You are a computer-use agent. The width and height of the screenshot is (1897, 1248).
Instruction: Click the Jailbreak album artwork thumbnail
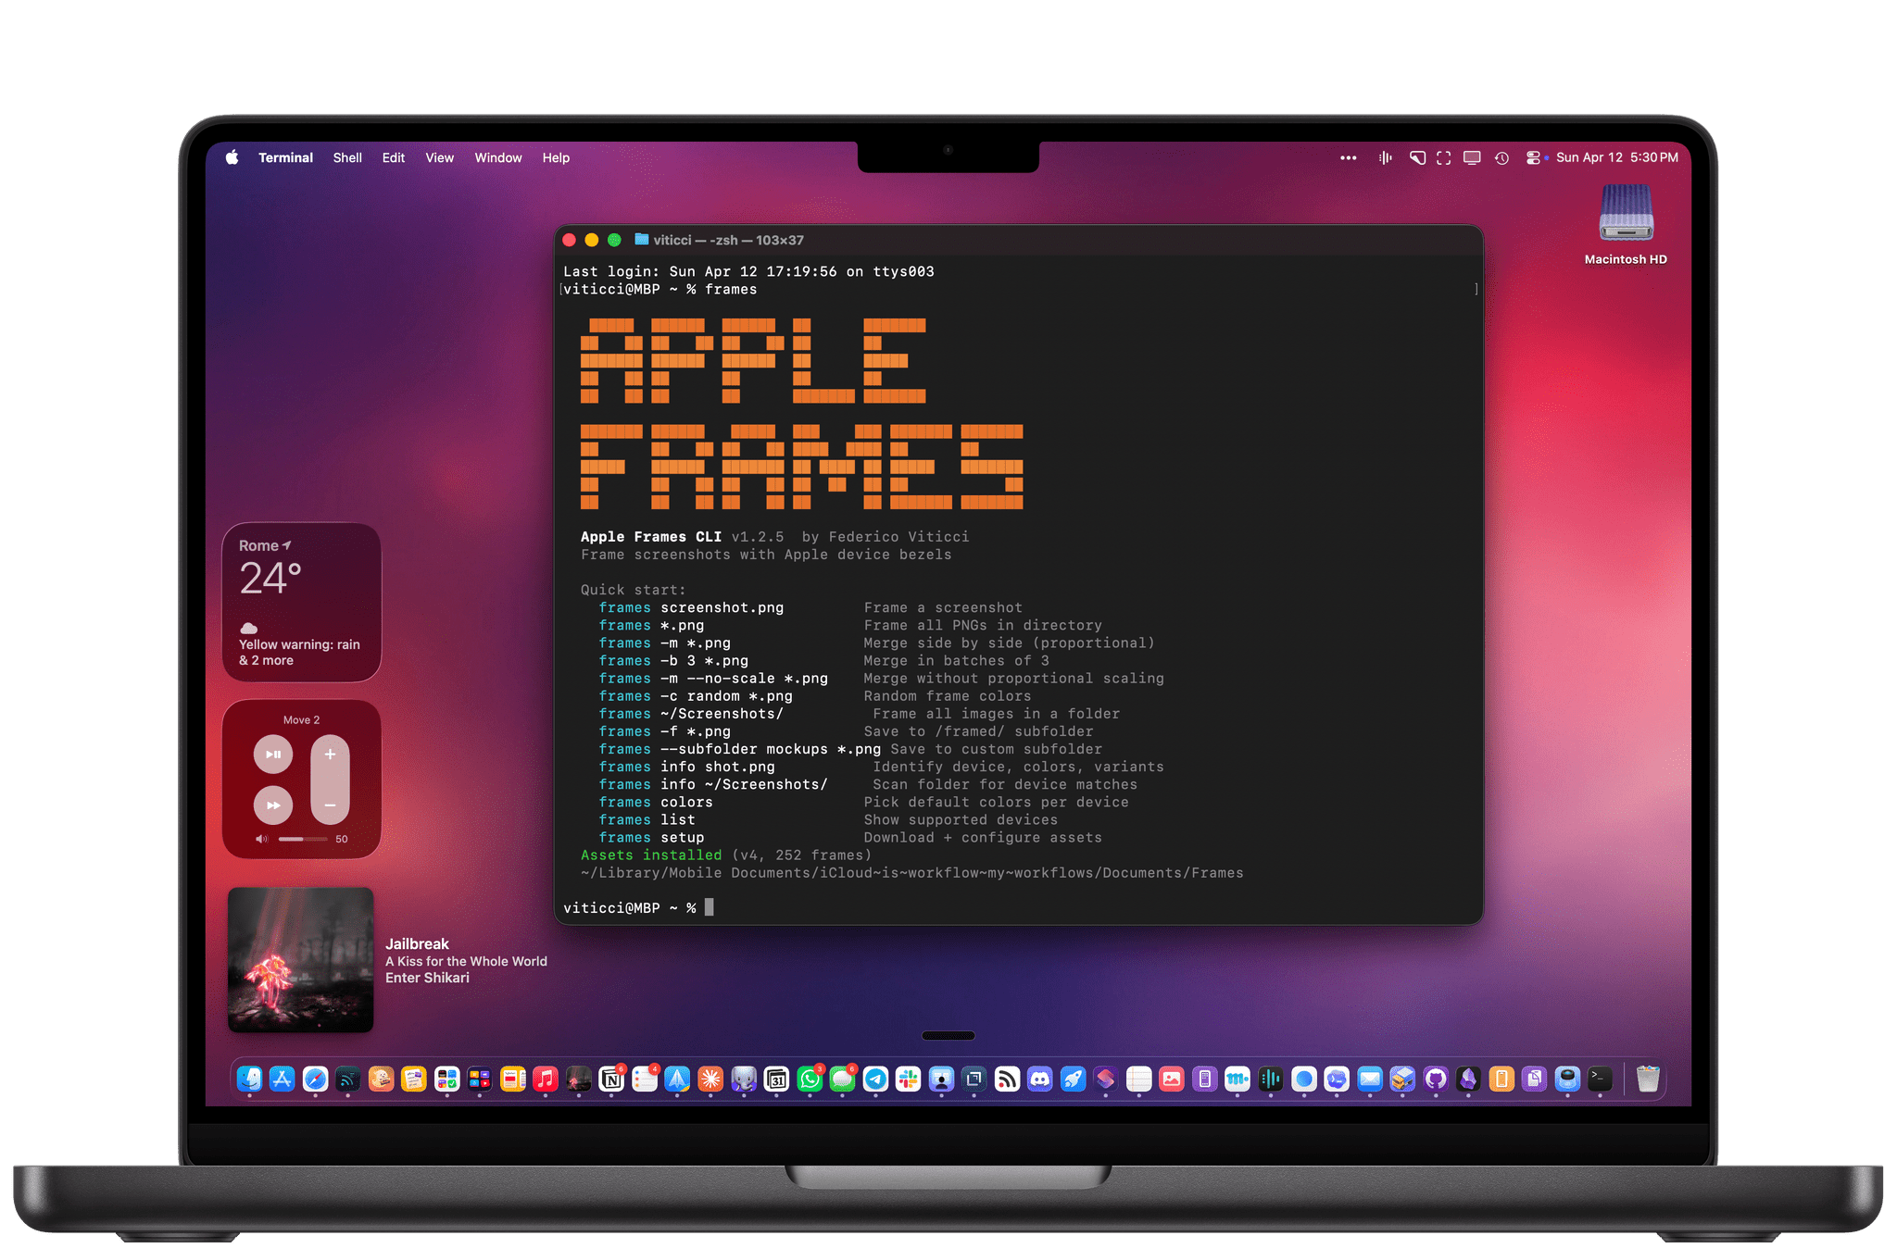[301, 961]
